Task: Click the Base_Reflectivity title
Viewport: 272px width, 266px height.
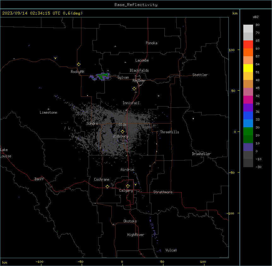Action: click(136, 5)
